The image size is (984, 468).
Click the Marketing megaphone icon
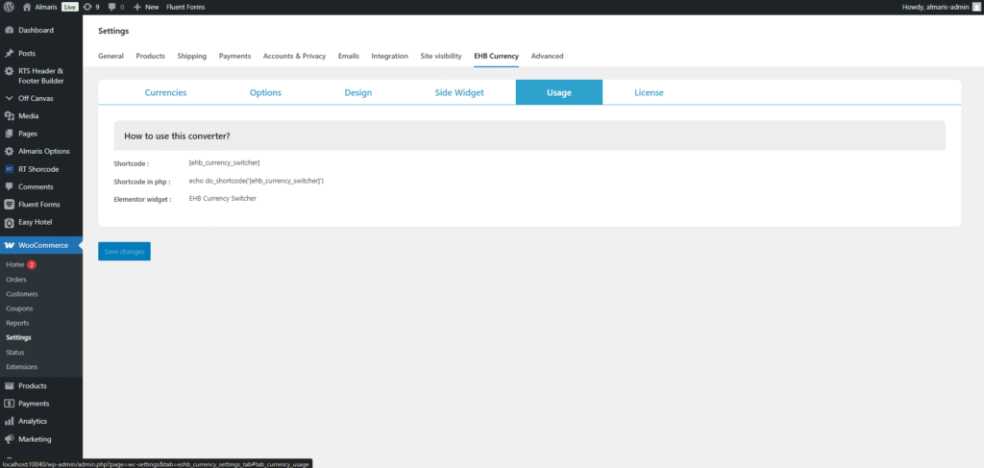tap(9, 439)
